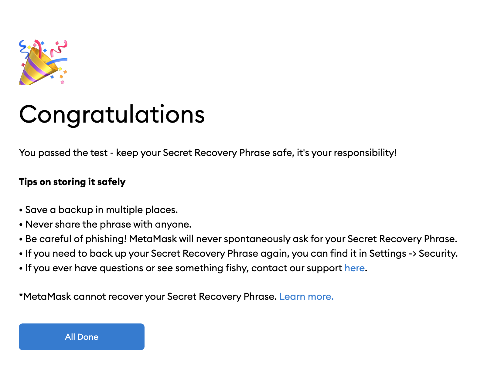484x389 pixels.
Task: Click 'Never share the phrase with anyone' tip
Action: tap(108, 225)
